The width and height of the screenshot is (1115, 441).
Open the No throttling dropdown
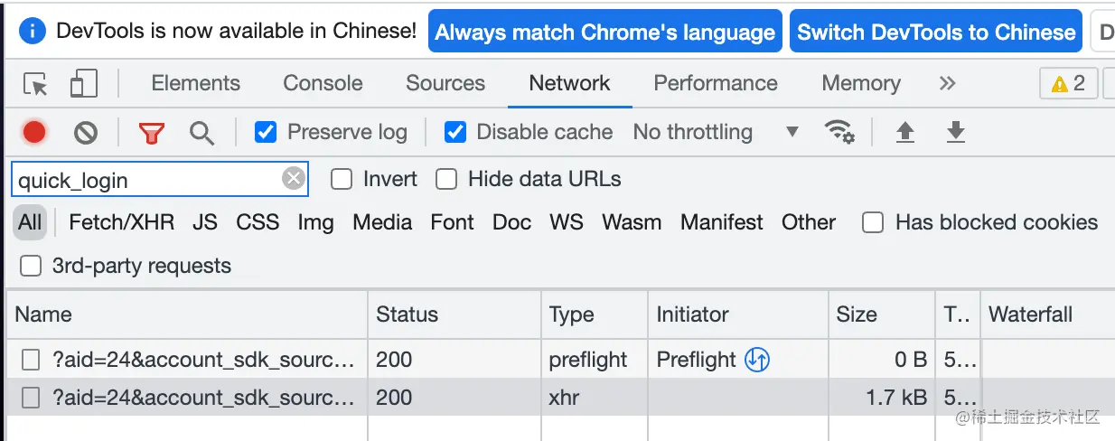[716, 132]
